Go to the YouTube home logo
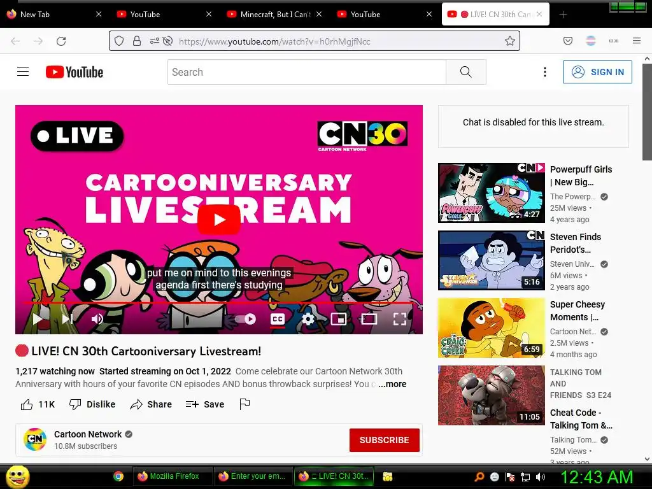This screenshot has height=489, width=652. click(74, 72)
